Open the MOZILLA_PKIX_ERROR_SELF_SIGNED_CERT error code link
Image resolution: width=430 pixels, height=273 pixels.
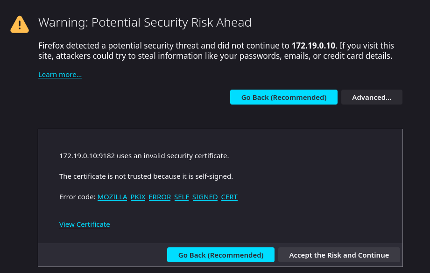167,197
